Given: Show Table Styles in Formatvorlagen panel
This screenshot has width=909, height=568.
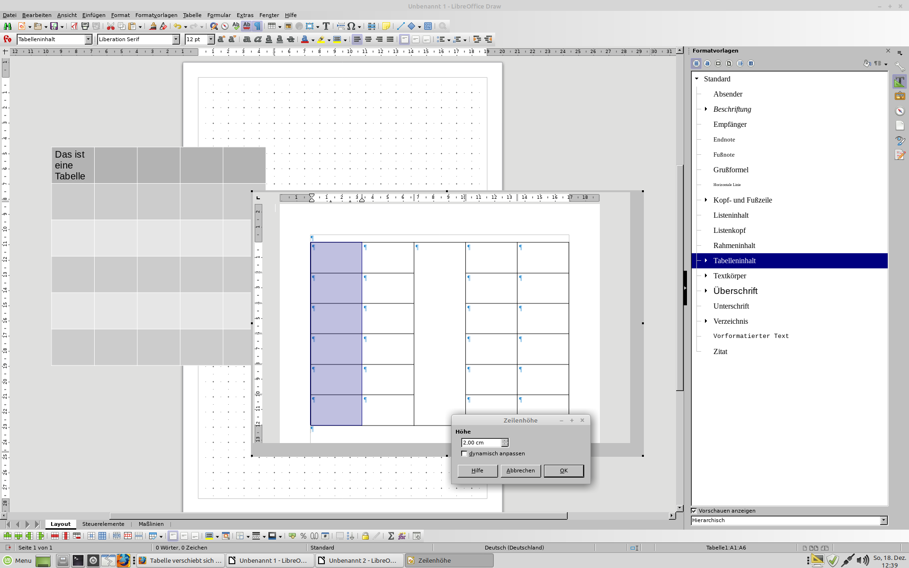Looking at the screenshot, I should pos(750,63).
